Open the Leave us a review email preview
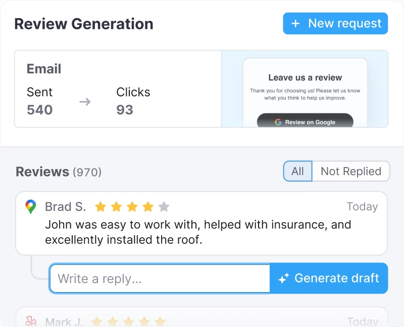This screenshot has height=327, width=404. (x=305, y=89)
